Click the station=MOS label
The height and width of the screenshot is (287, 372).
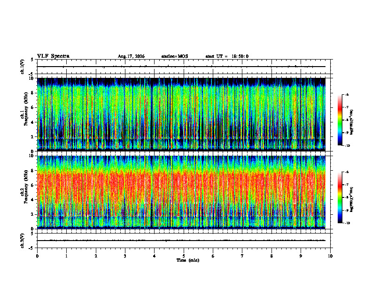click(x=175, y=56)
